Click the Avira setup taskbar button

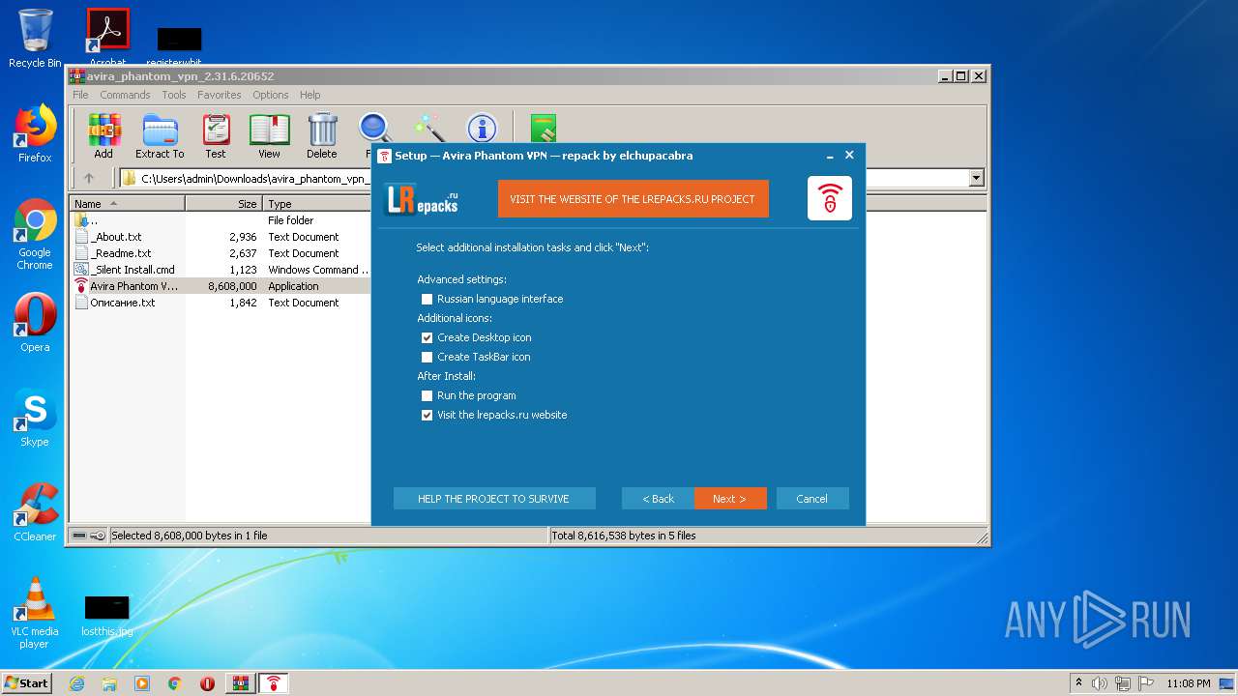(274, 683)
